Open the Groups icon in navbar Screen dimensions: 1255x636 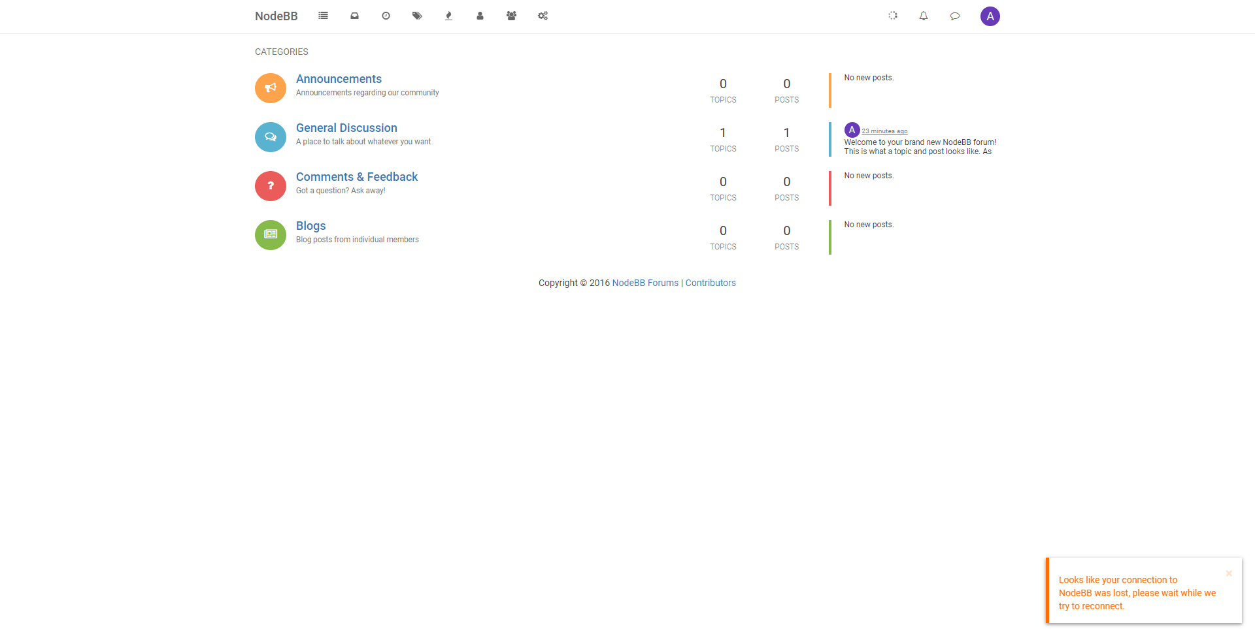[x=511, y=16]
